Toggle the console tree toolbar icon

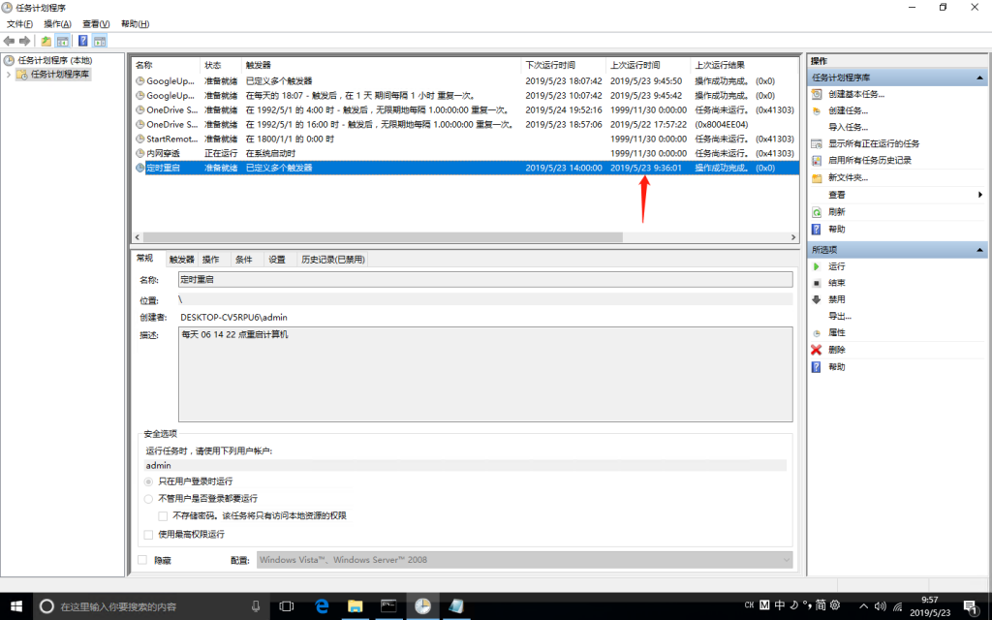point(62,41)
